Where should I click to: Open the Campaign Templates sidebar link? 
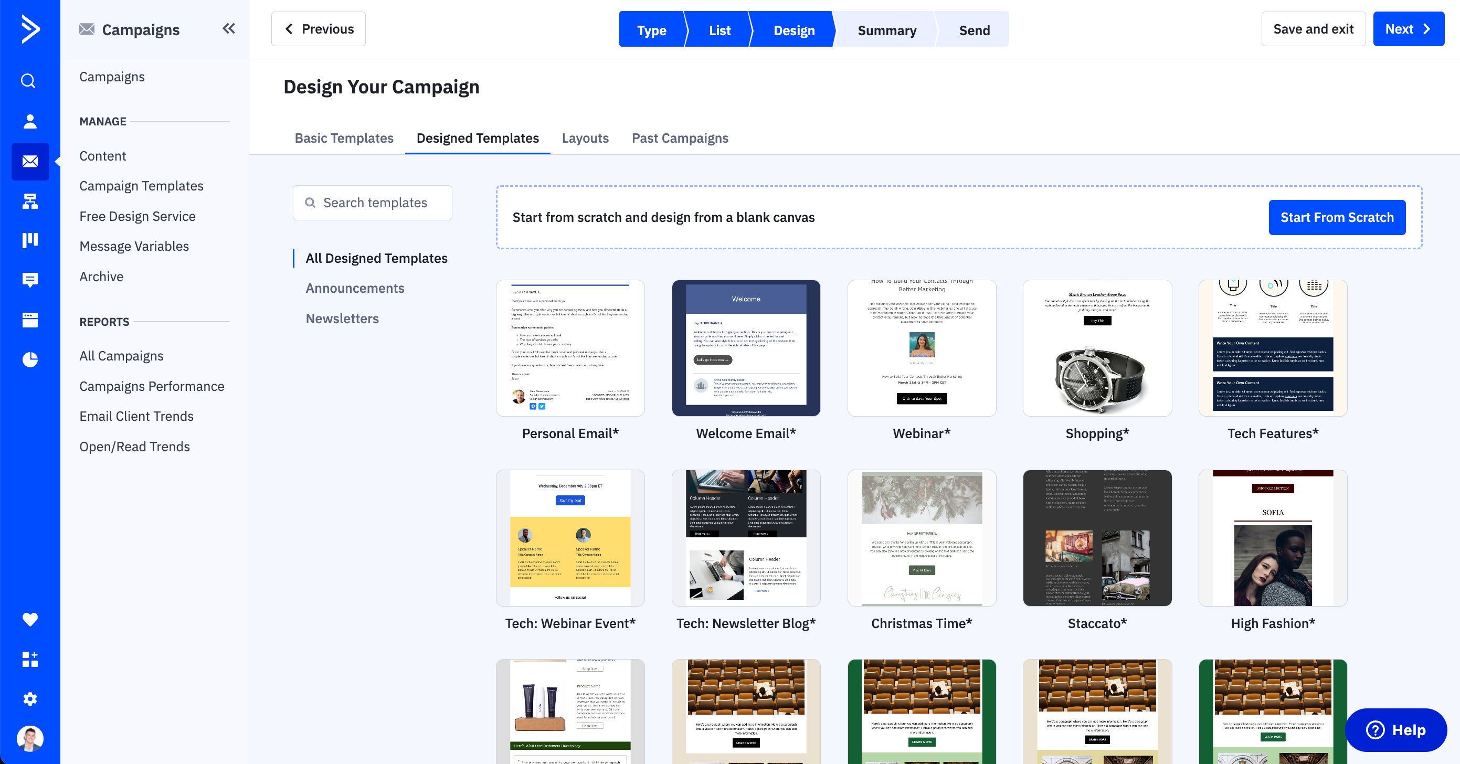pos(141,186)
